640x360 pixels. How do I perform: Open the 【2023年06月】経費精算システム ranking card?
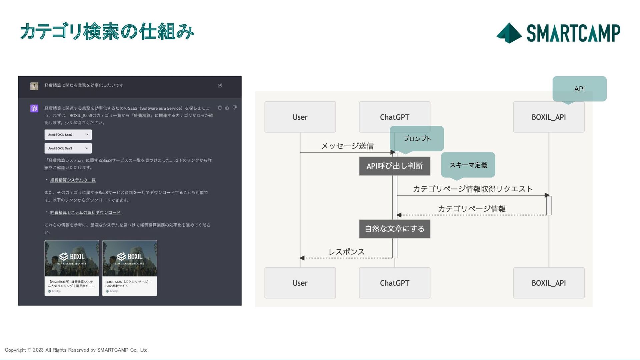coord(72,268)
